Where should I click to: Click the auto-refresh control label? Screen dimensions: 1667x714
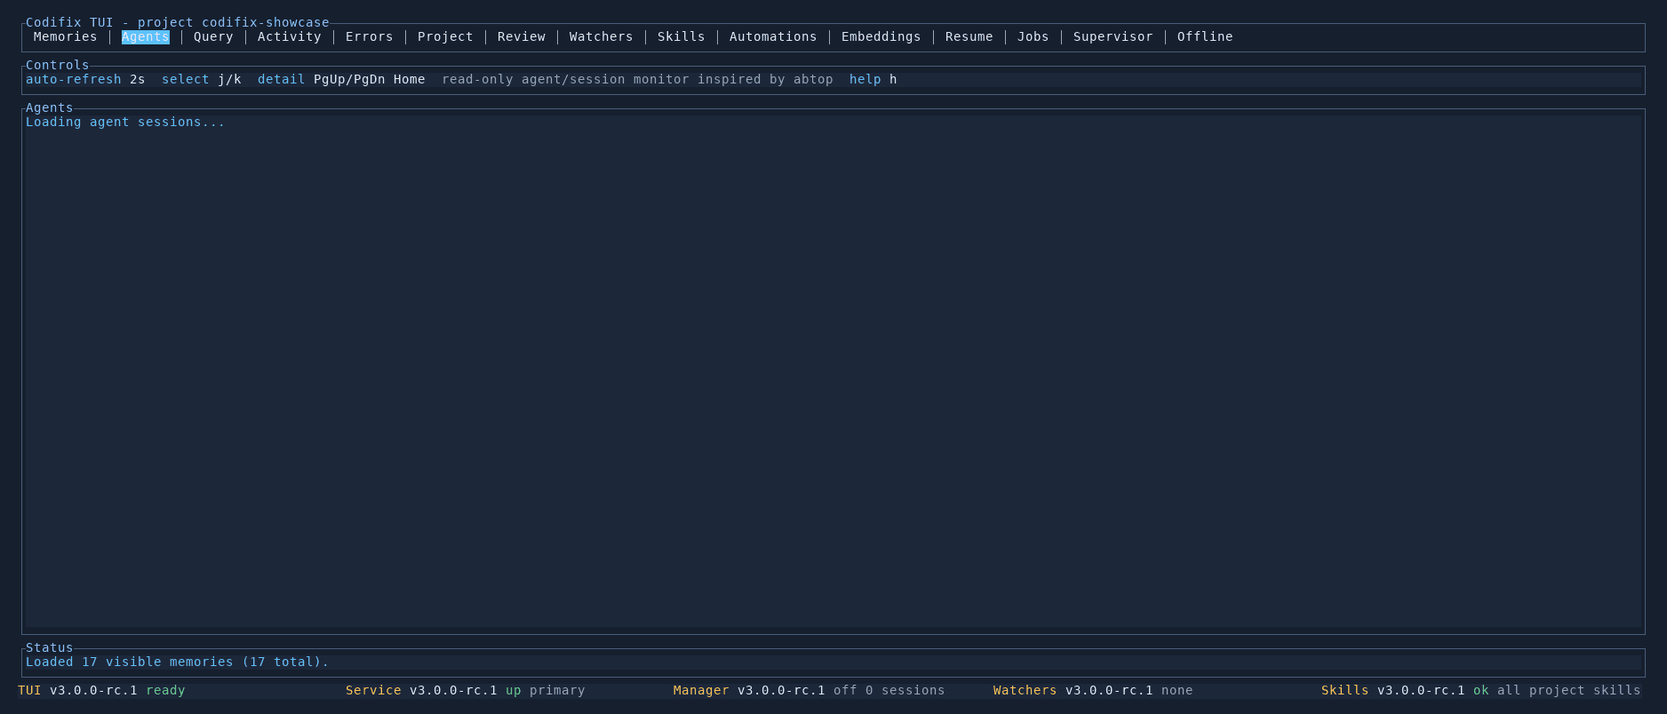[x=74, y=79]
